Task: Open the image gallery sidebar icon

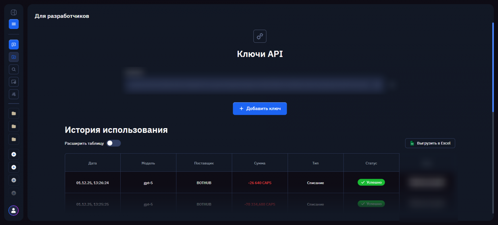Action: click(13, 82)
